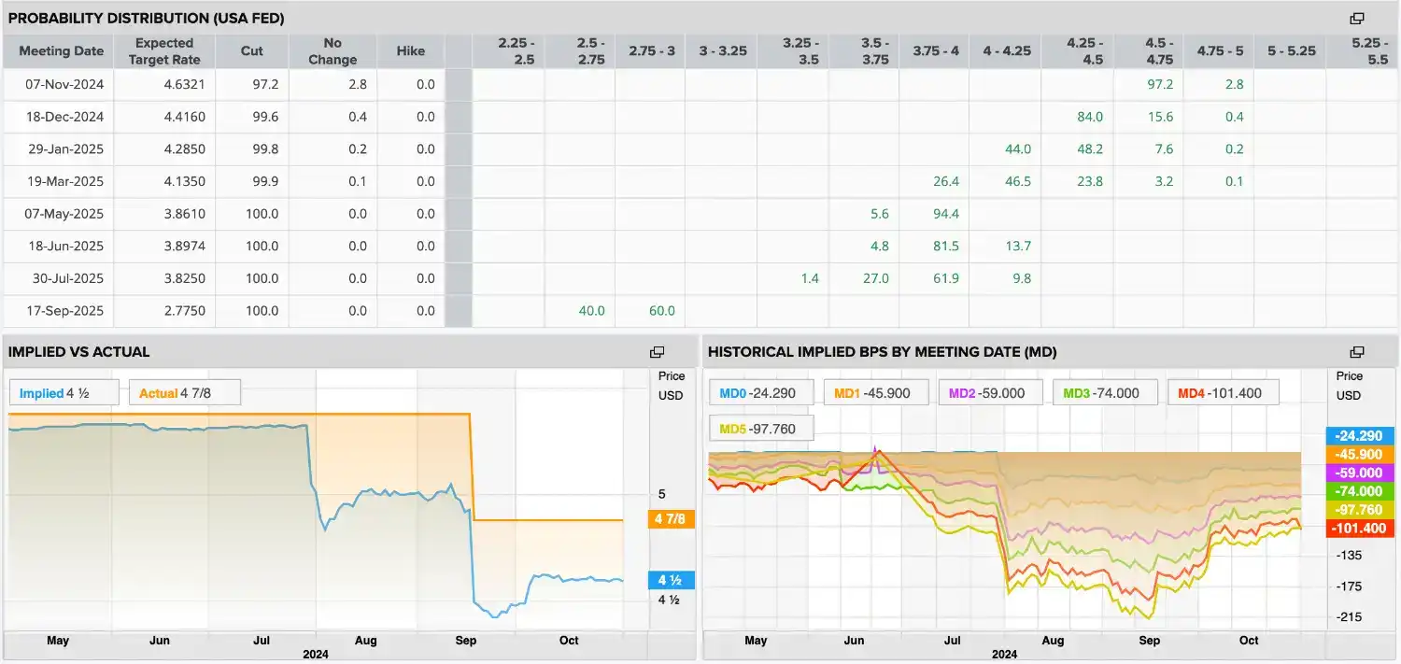This screenshot has width=1401, height=664.
Task: Select the 19-Mar-2025 meeting row
Action: pyautogui.click(x=700, y=181)
